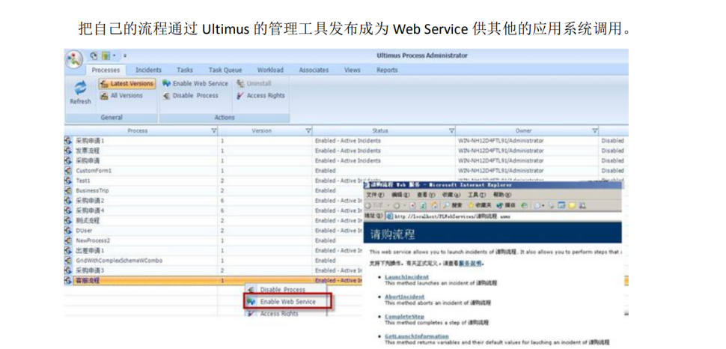Click the process icon beside NewProcess2
The height and width of the screenshot is (349, 726).
(x=68, y=240)
